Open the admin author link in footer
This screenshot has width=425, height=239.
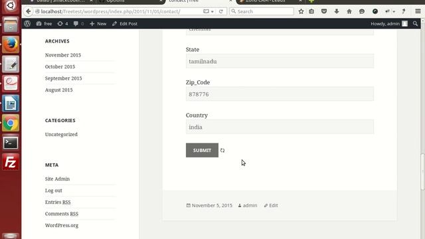(250, 205)
